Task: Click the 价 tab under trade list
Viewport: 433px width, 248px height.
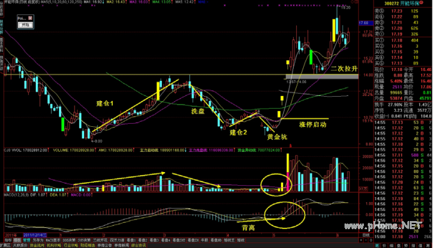Action: [384, 245]
